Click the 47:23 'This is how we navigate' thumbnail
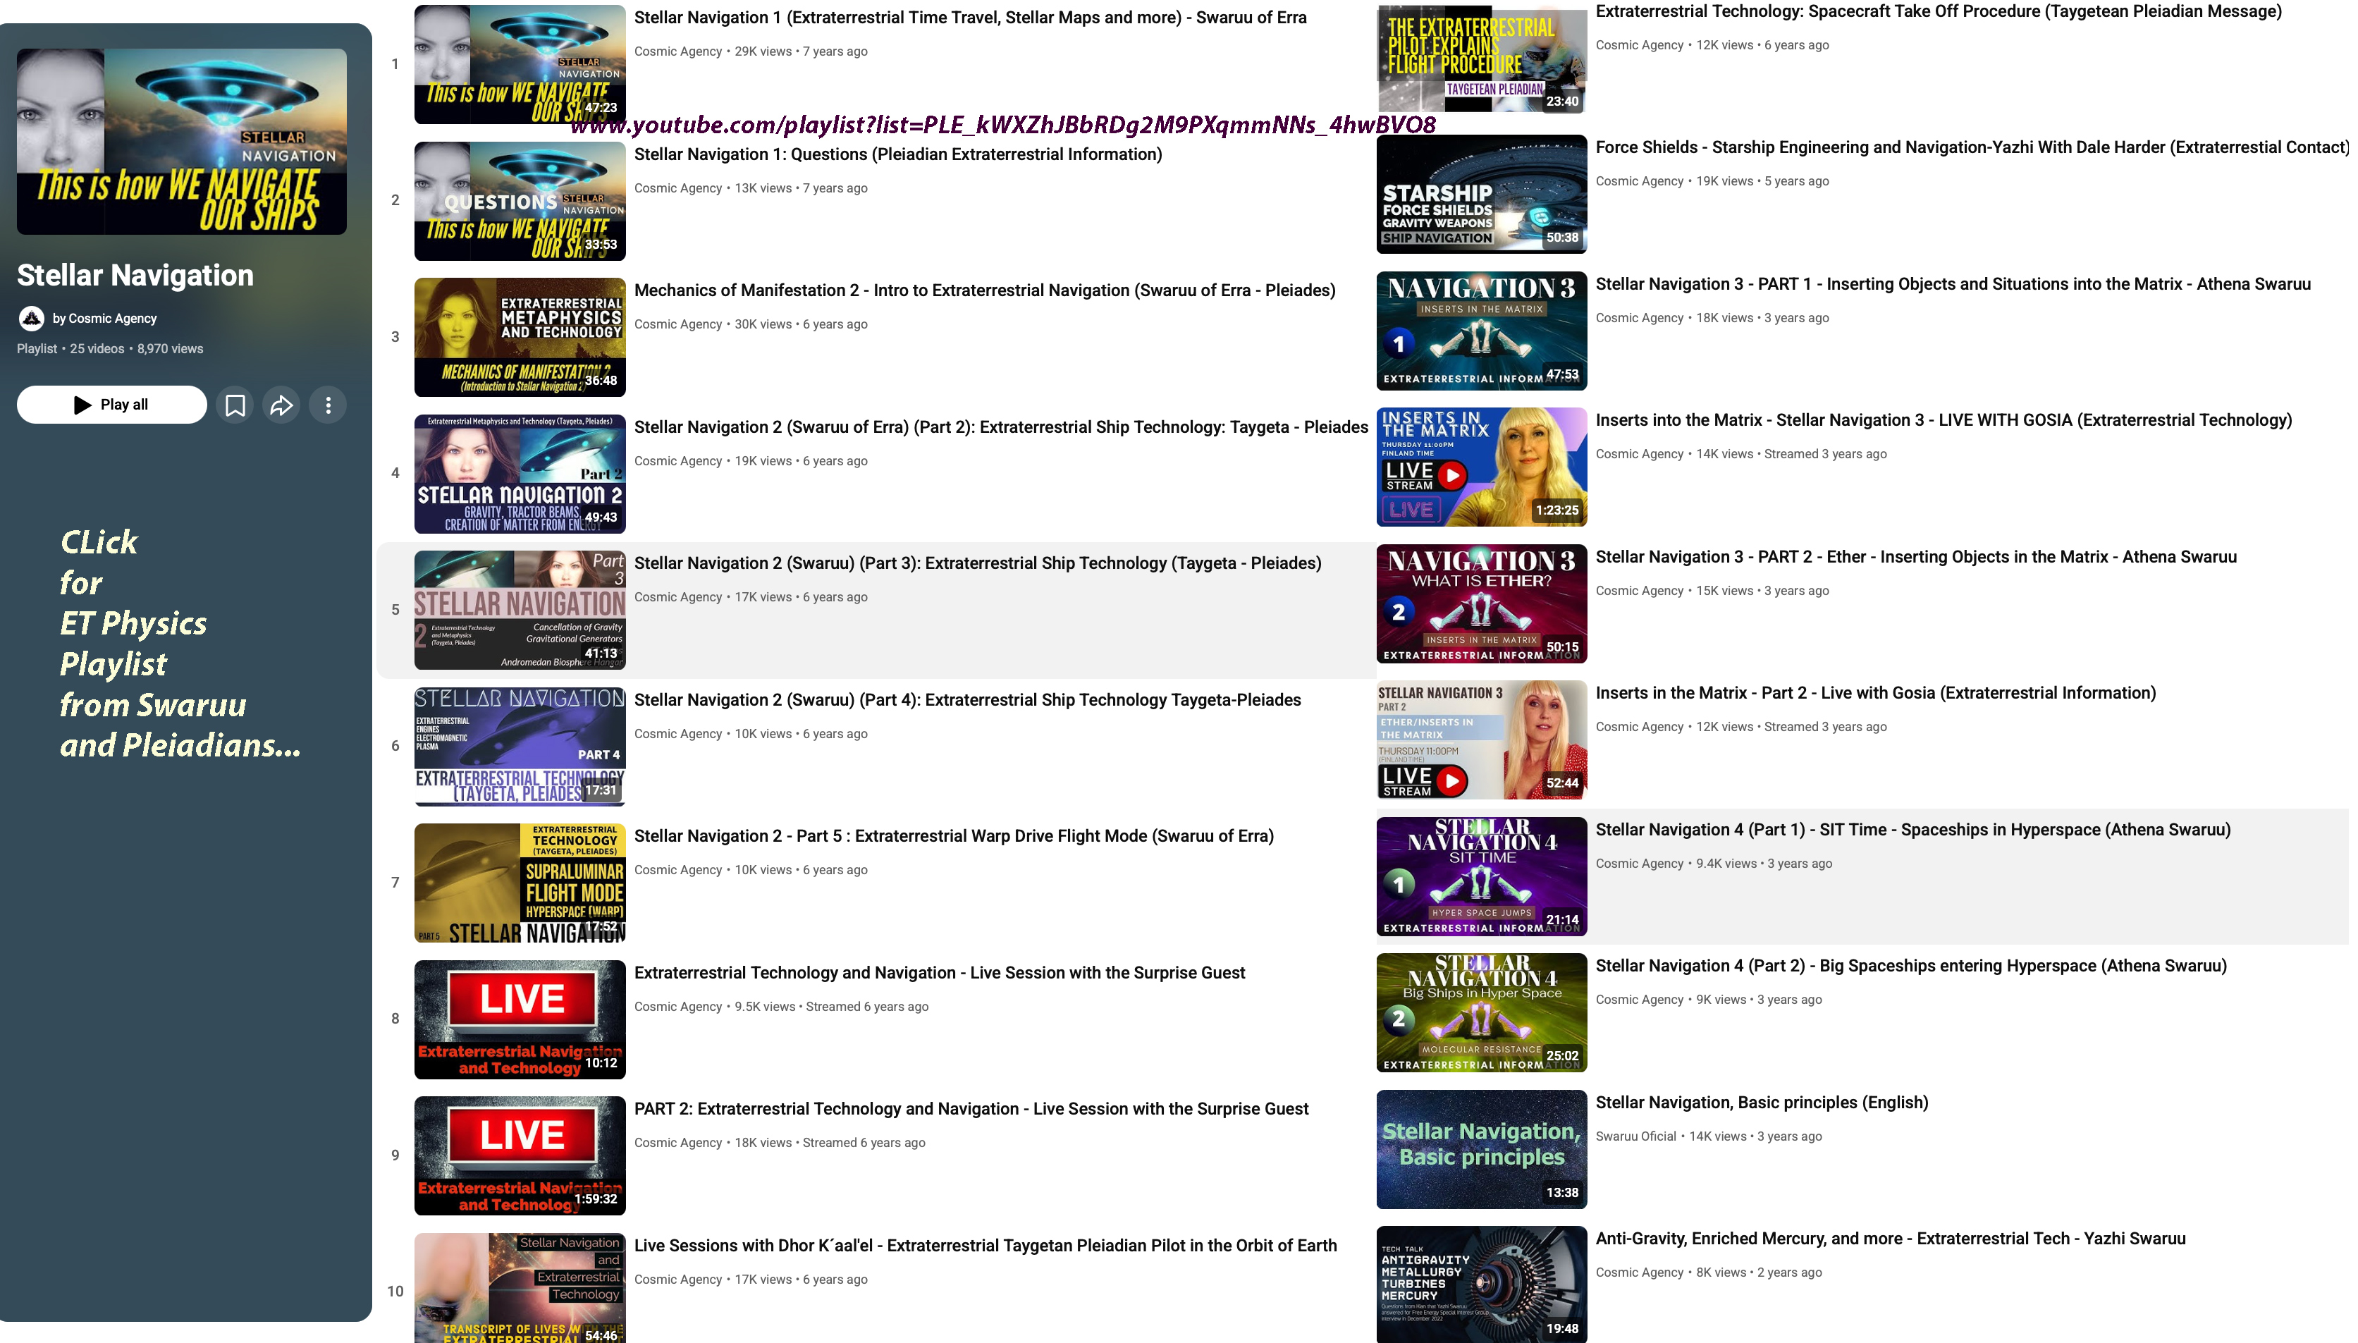 (x=520, y=65)
